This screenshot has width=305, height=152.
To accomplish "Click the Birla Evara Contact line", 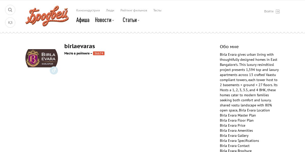I will pyautogui.click(x=235, y=146).
